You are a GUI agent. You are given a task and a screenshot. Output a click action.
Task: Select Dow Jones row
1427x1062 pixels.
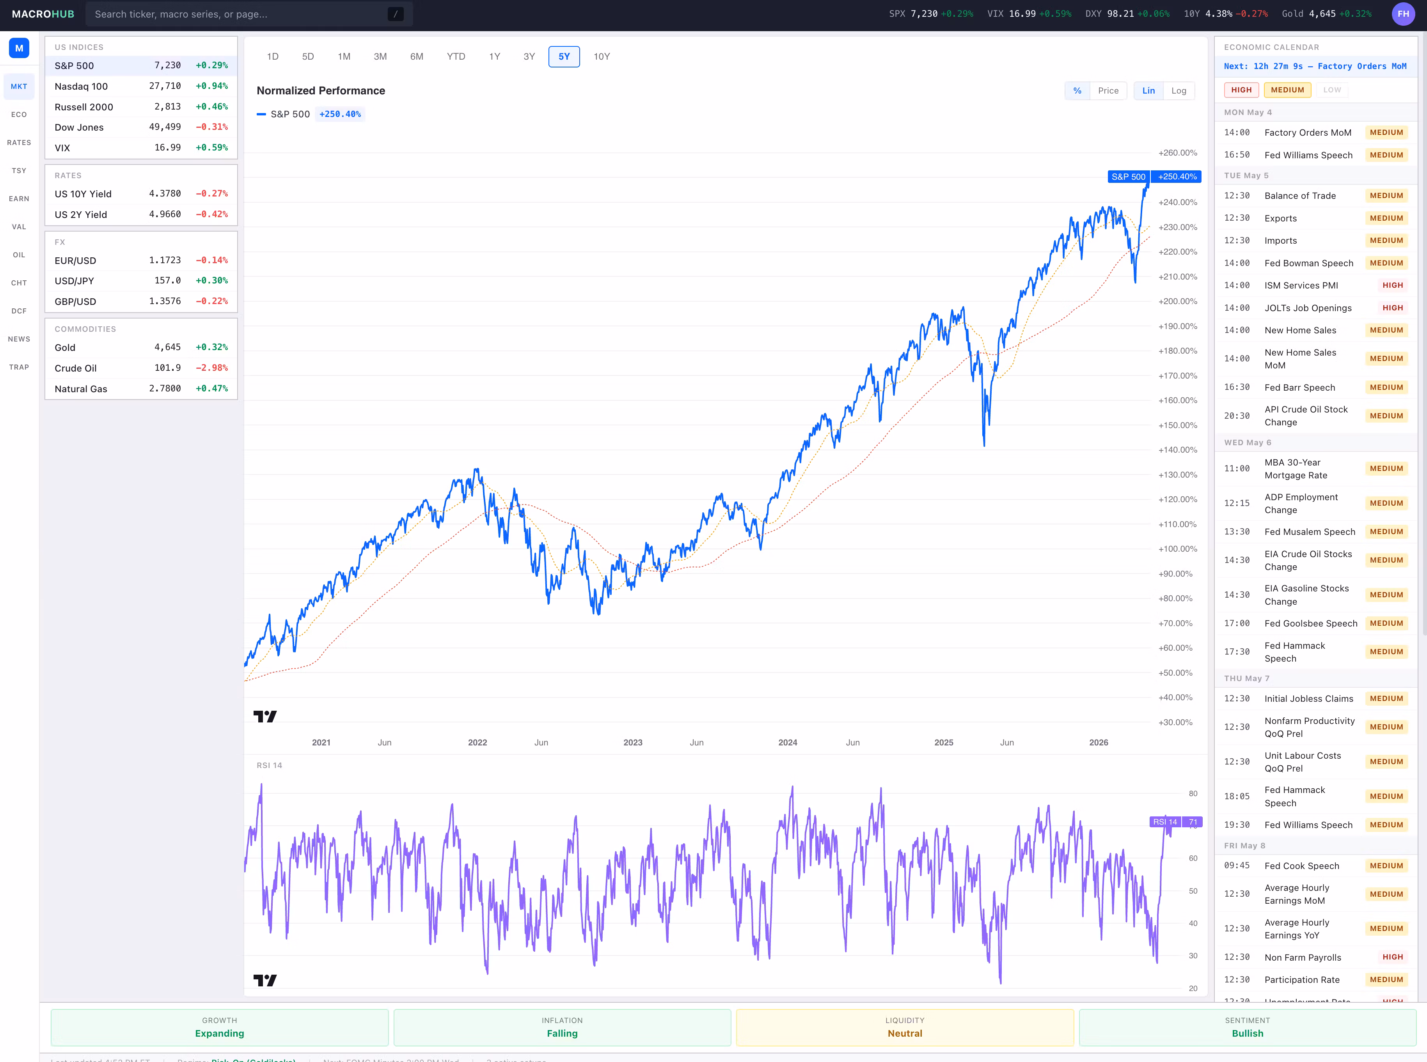pyautogui.click(x=141, y=127)
